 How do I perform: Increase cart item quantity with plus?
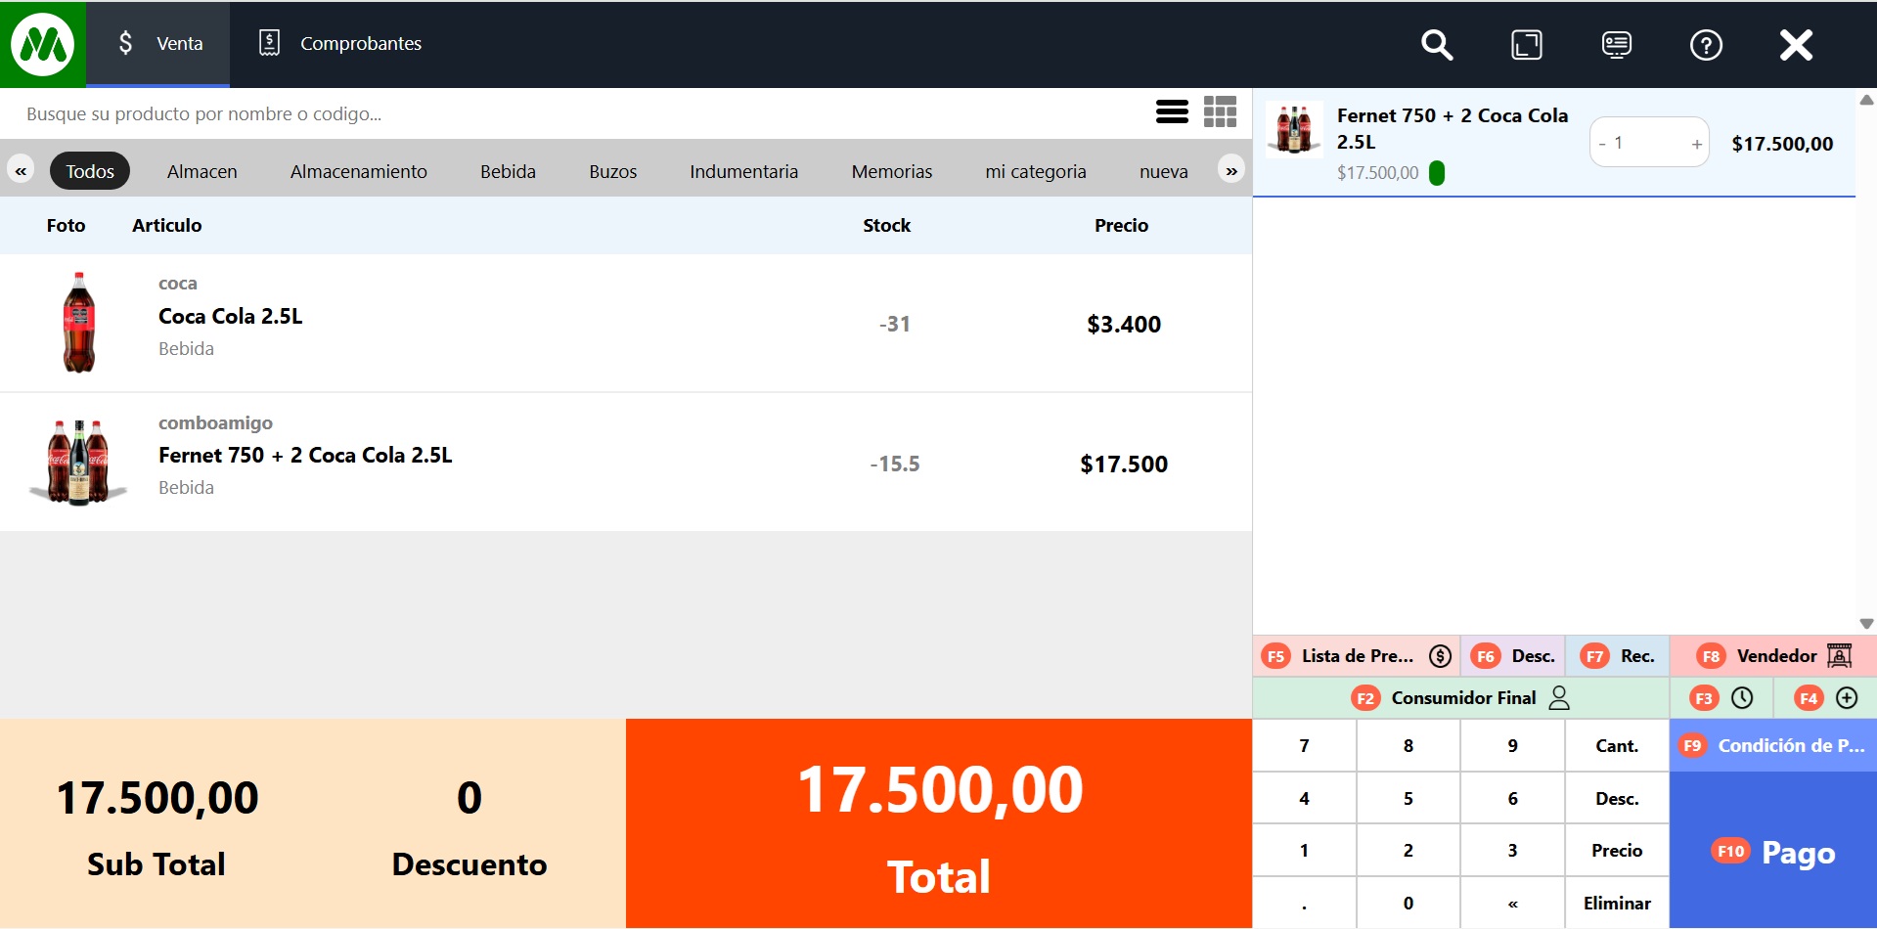[1696, 144]
